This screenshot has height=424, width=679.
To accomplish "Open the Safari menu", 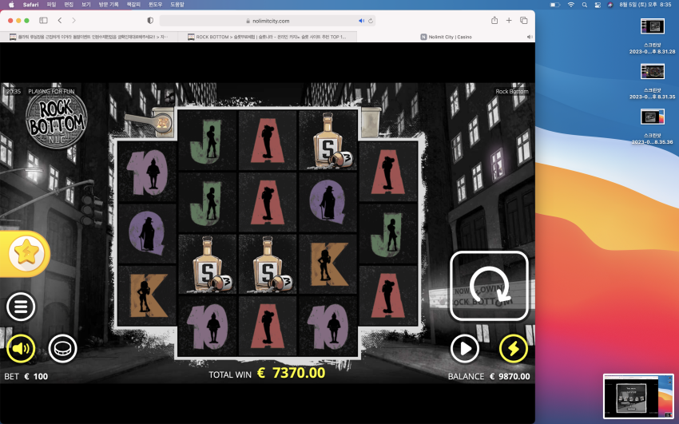I will 30,4.
